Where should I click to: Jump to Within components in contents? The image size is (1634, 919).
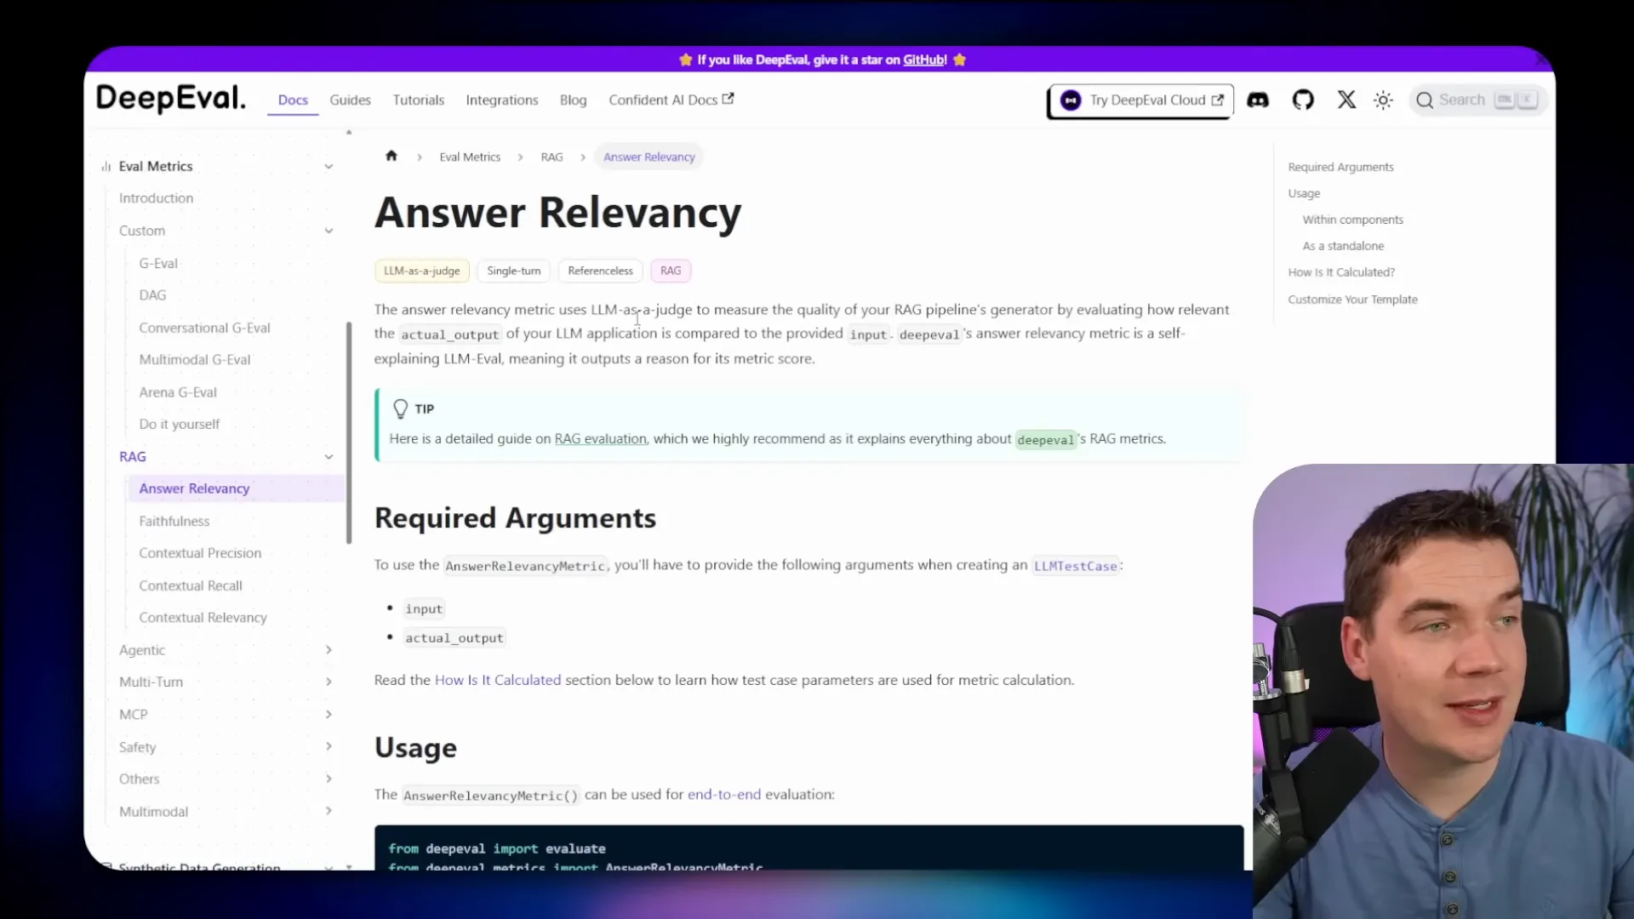click(x=1352, y=220)
